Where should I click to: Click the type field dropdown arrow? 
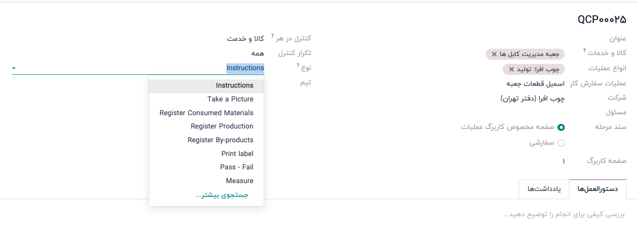(x=14, y=68)
